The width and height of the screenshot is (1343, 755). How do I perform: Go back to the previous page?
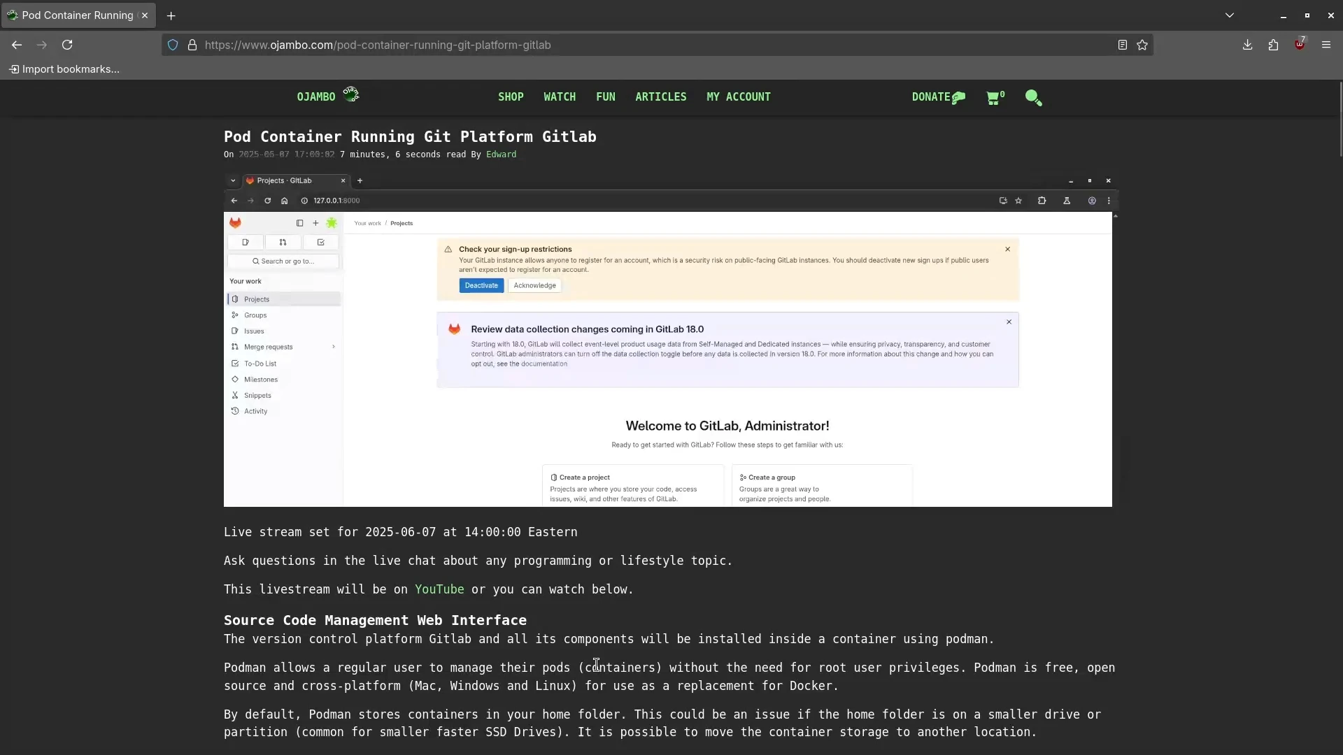pyautogui.click(x=17, y=45)
